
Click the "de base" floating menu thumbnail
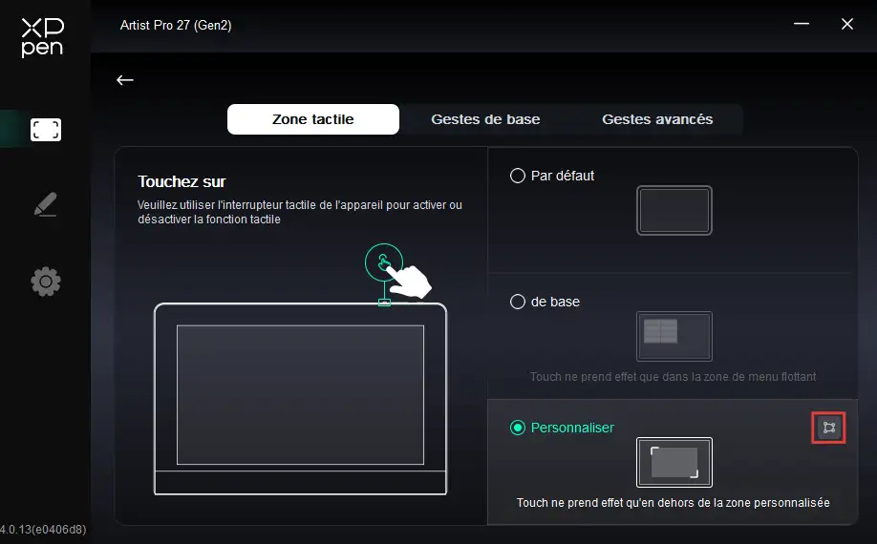click(674, 336)
